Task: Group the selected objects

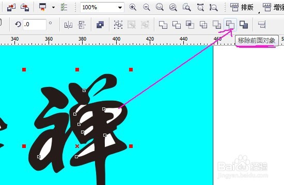Action: pos(118,25)
